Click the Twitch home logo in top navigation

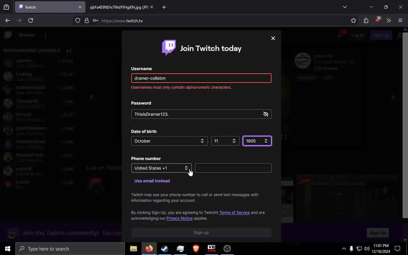[x=8, y=35]
